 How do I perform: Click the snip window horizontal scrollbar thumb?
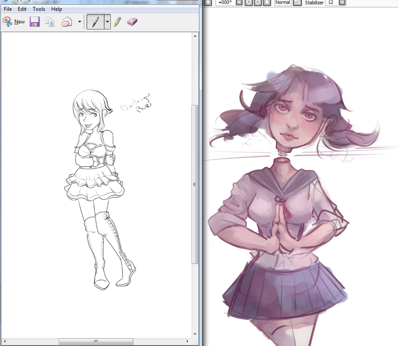[96, 341]
